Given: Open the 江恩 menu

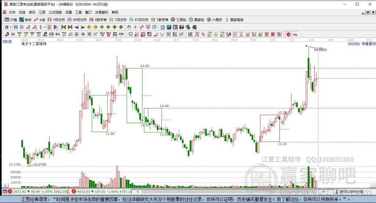Looking at the screenshot, I should pos(42,12).
